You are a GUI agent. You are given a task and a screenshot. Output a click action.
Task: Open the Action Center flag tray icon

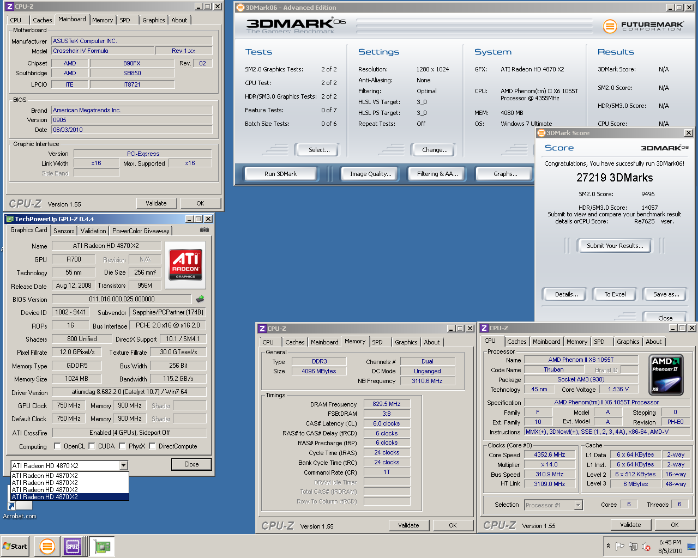(x=620, y=547)
